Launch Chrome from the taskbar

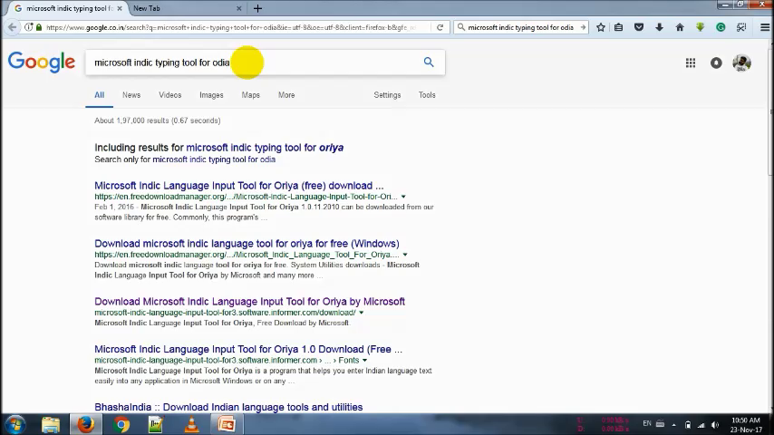point(121,425)
